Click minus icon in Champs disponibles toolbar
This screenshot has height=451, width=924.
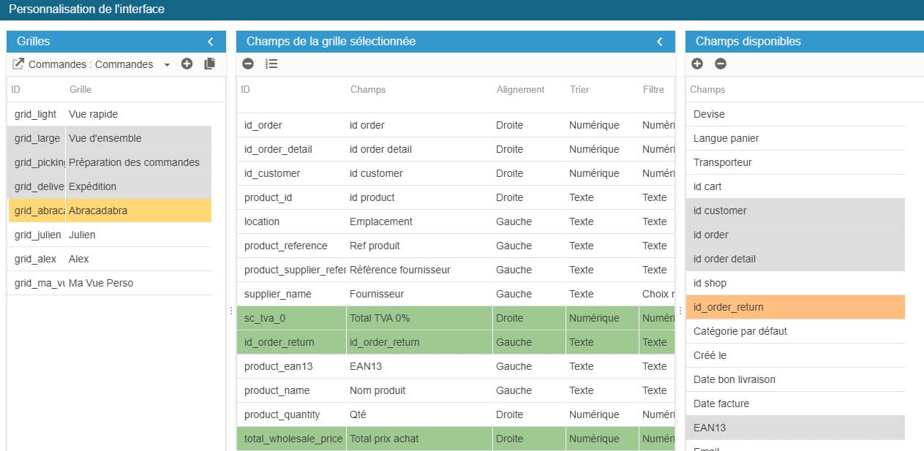tap(721, 64)
